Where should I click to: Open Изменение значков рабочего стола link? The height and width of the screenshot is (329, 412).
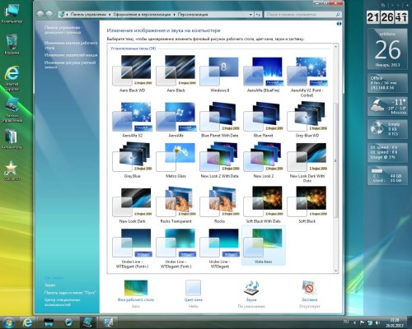tap(71, 45)
